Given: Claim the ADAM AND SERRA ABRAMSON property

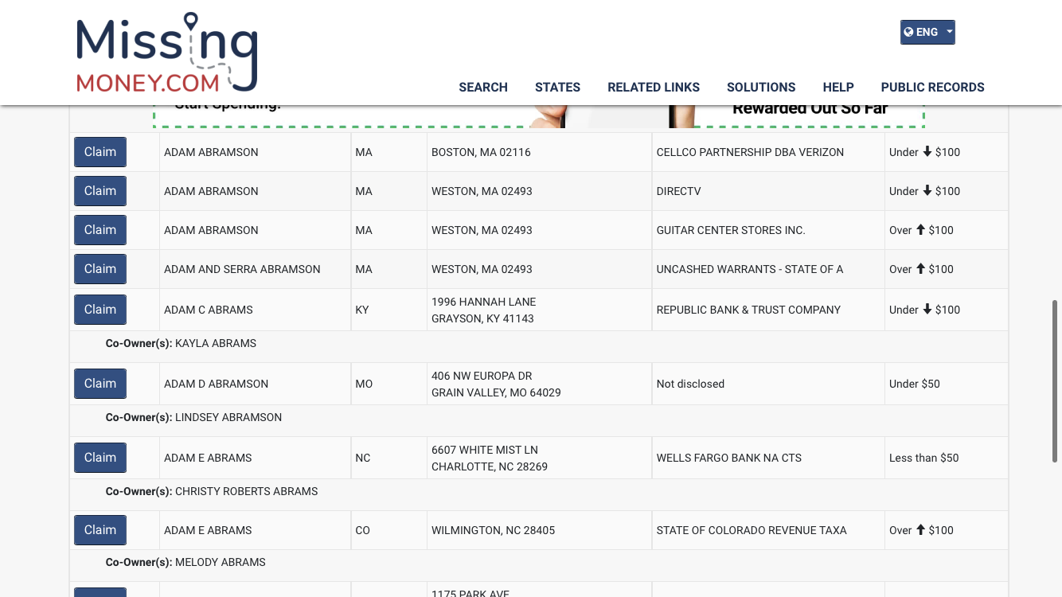Looking at the screenshot, I should (100, 269).
